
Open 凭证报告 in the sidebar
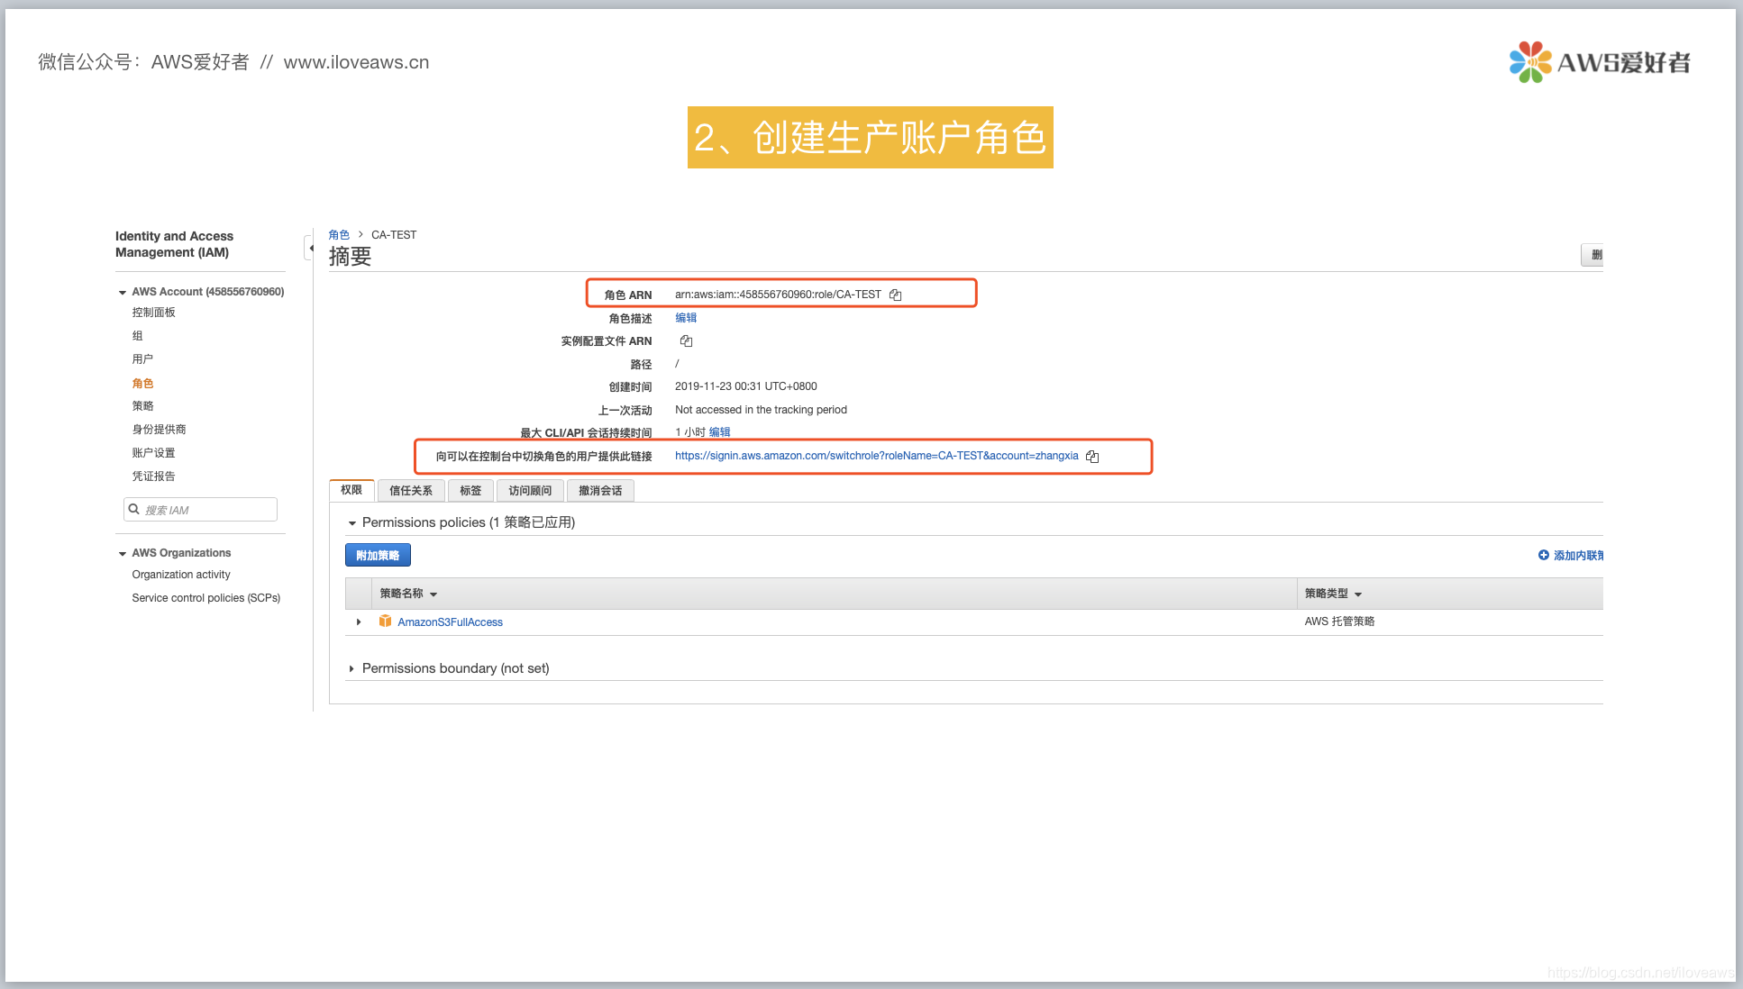[153, 476]
